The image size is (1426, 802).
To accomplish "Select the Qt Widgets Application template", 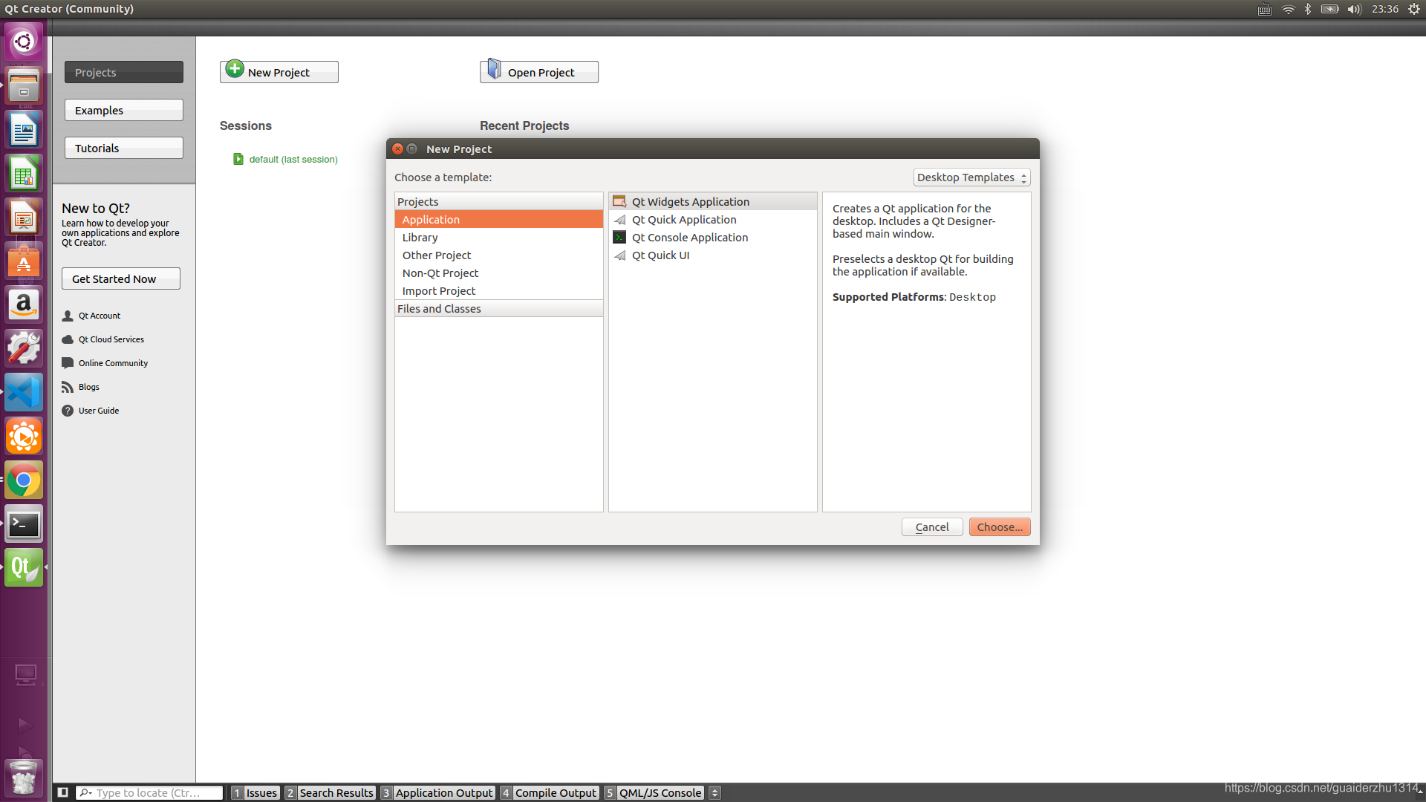I will tap(713, 201).
